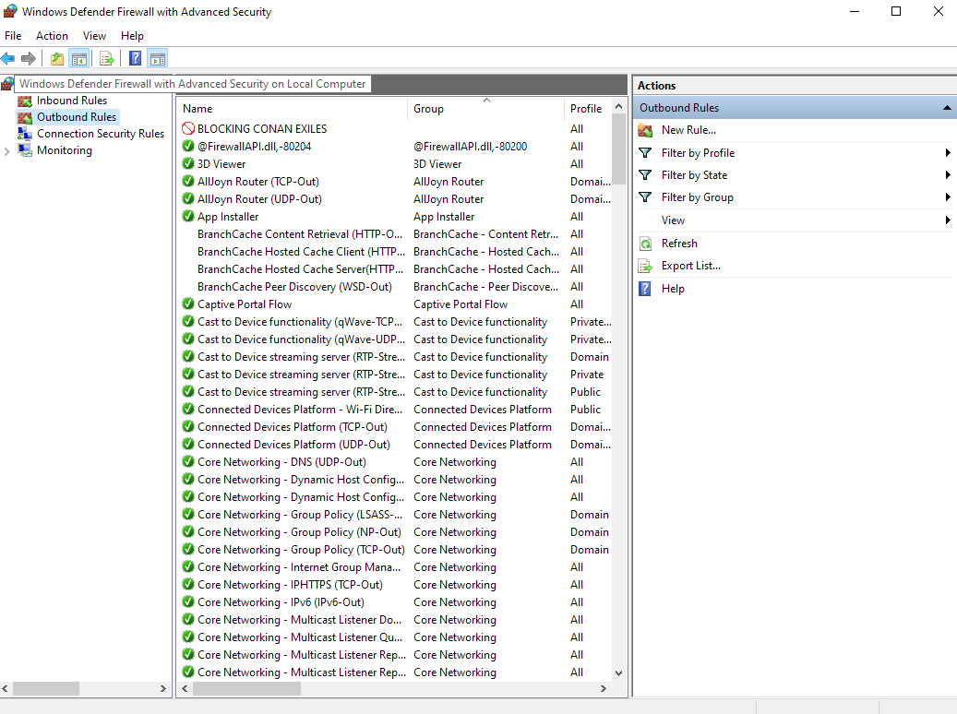Click the Connection Security Rules tree icon
The image size is (957, 714).
pos(25,134)
